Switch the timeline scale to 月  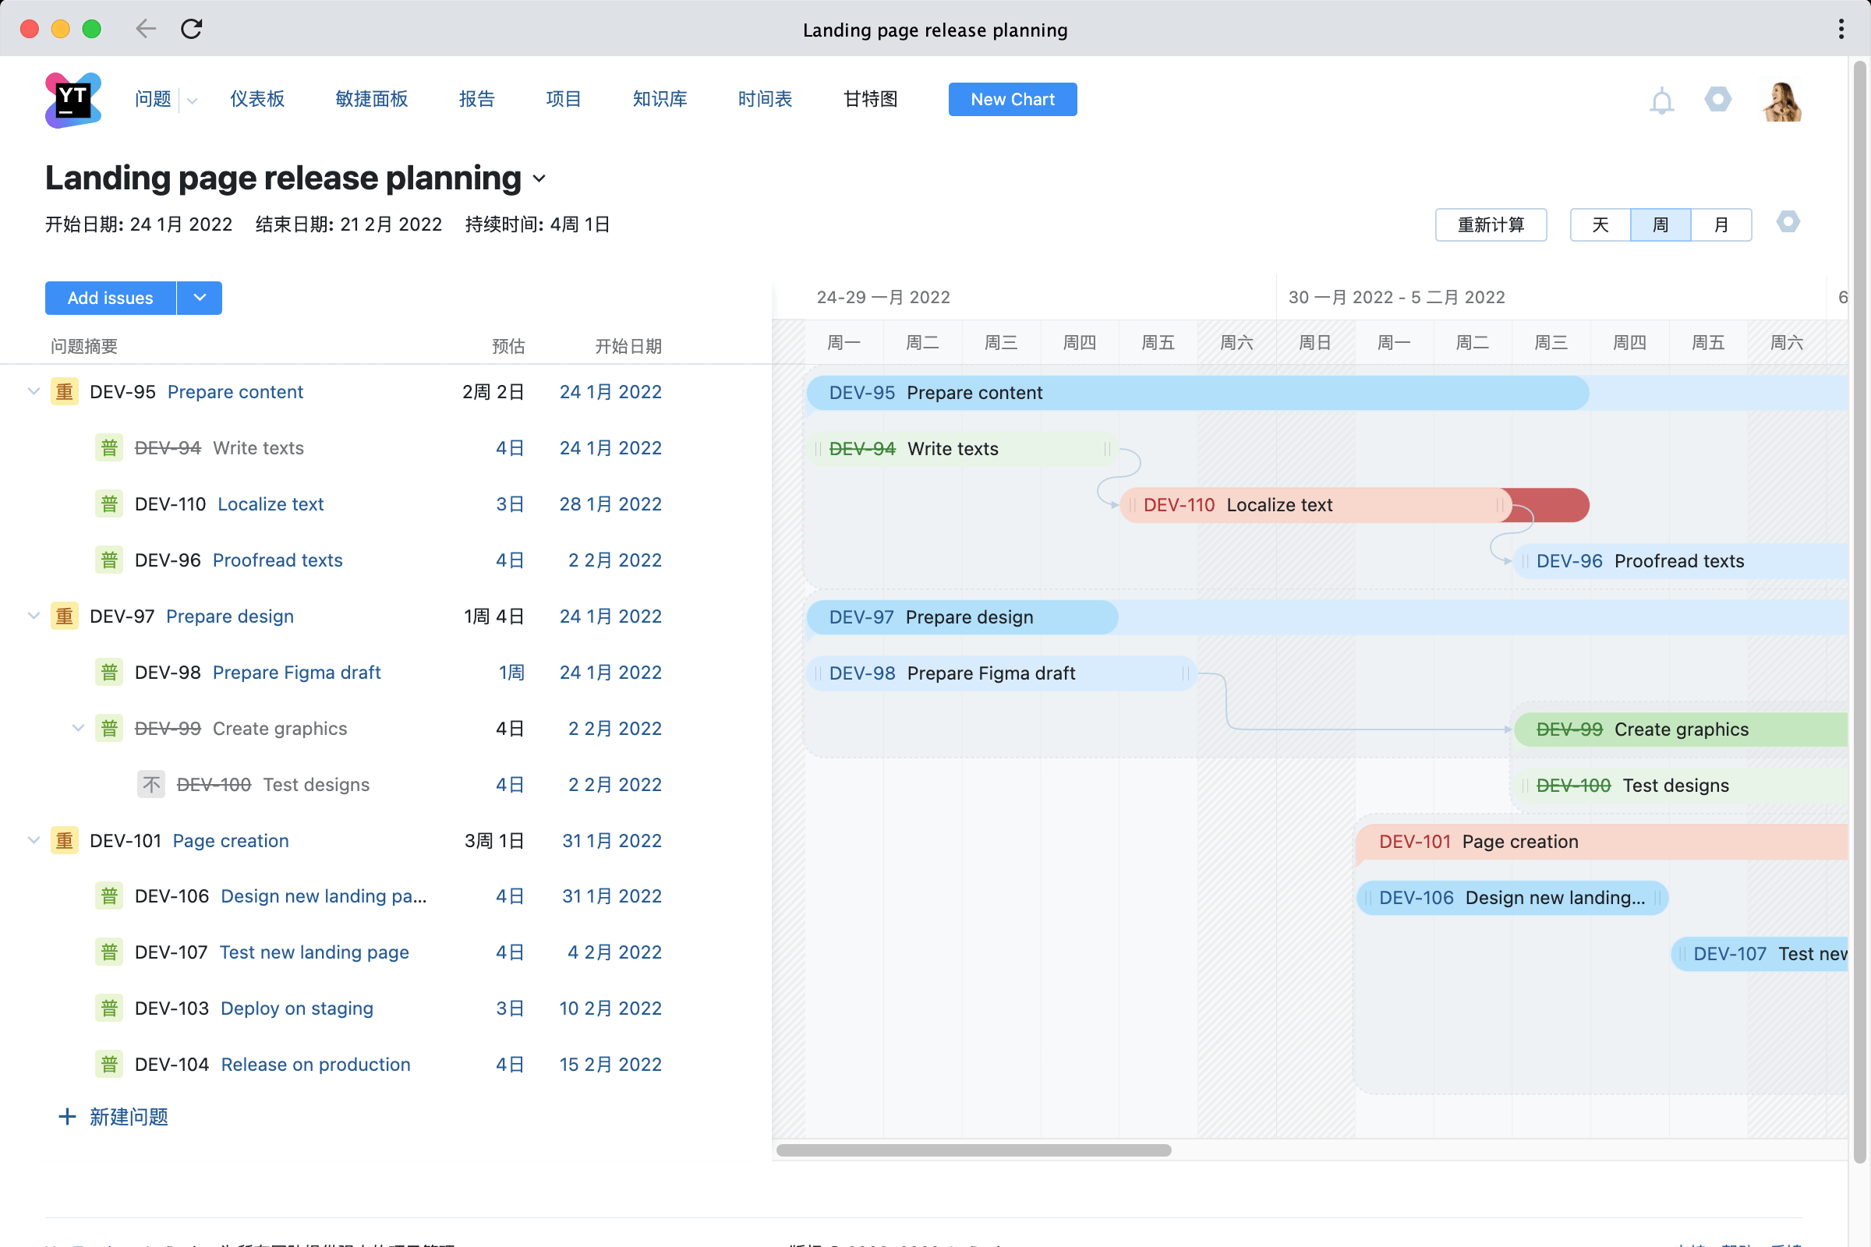(1721, 225)
